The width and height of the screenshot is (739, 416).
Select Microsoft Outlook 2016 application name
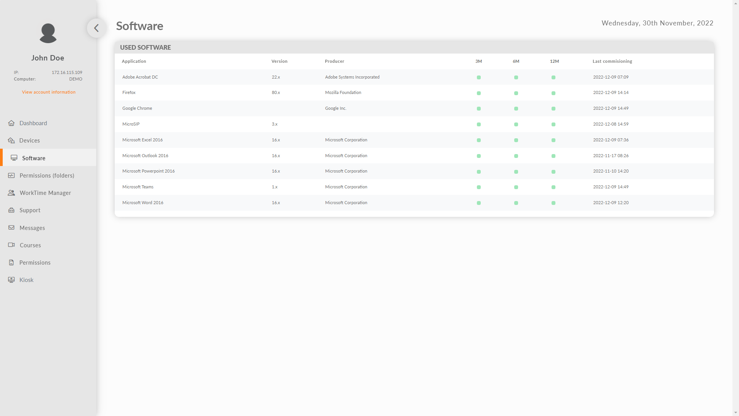tap(145, 156)
